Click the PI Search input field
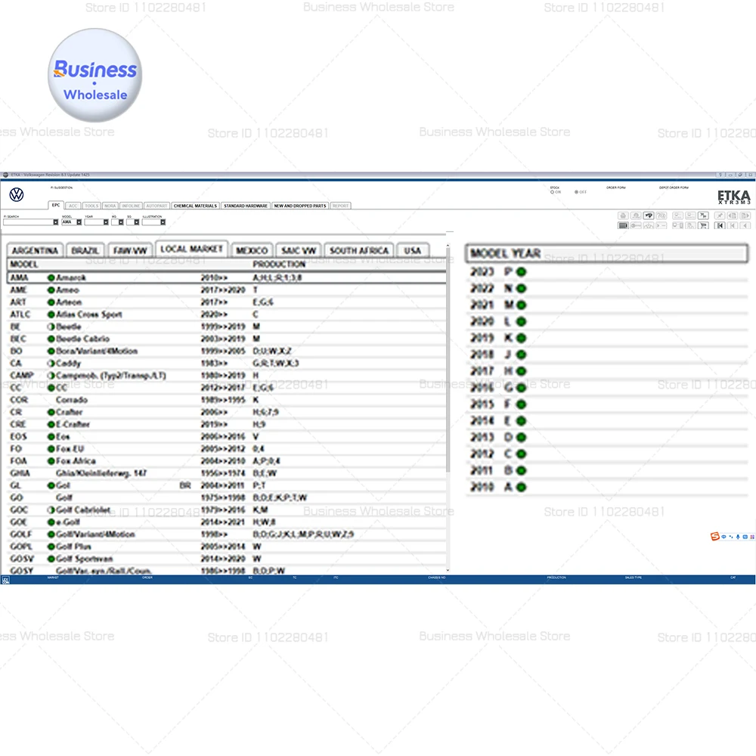 click(28, 222)
